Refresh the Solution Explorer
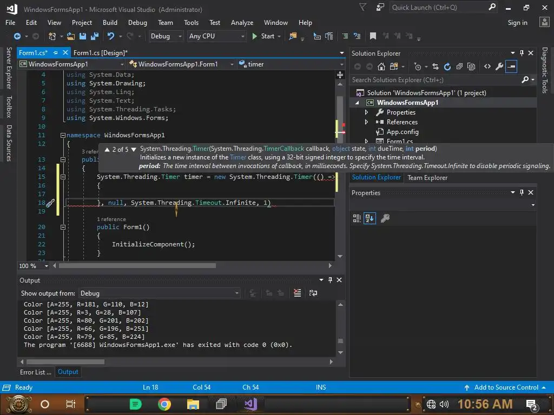554x415 pixels. click(x=447, y=66)
